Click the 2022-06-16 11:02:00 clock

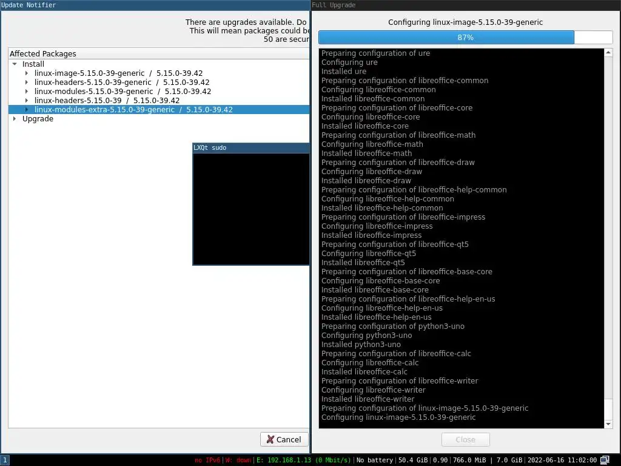562,461
